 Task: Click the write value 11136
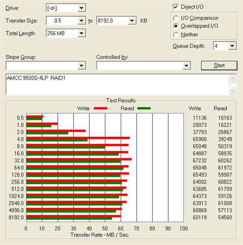(x=200, y=118)
